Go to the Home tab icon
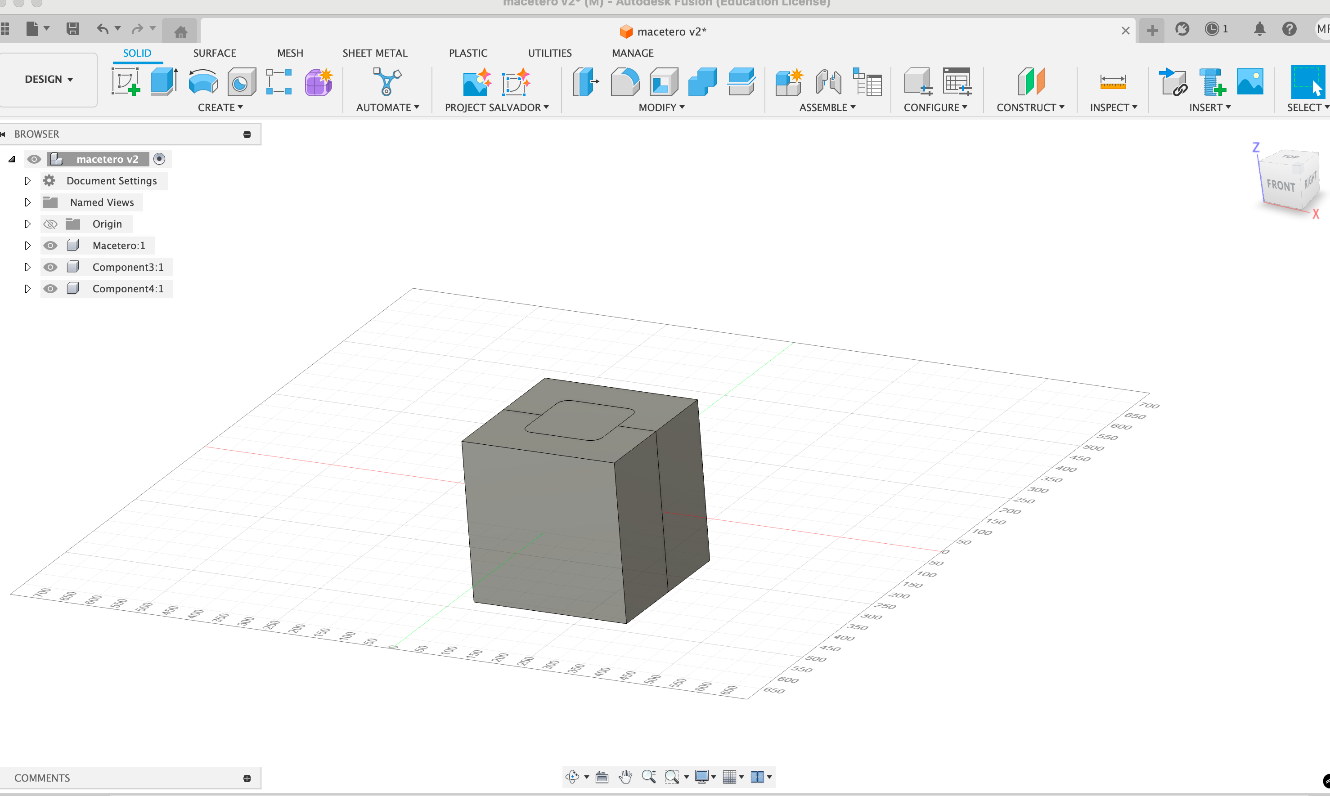The height and width of the screenshot is (796, 1330). [x=181, y=31]
